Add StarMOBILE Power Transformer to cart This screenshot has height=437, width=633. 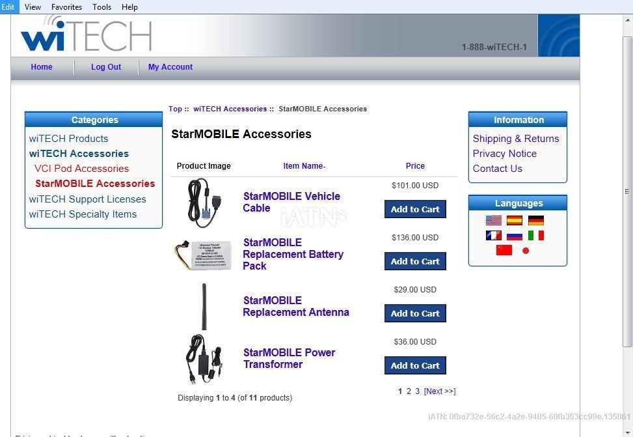coord(415,365)
